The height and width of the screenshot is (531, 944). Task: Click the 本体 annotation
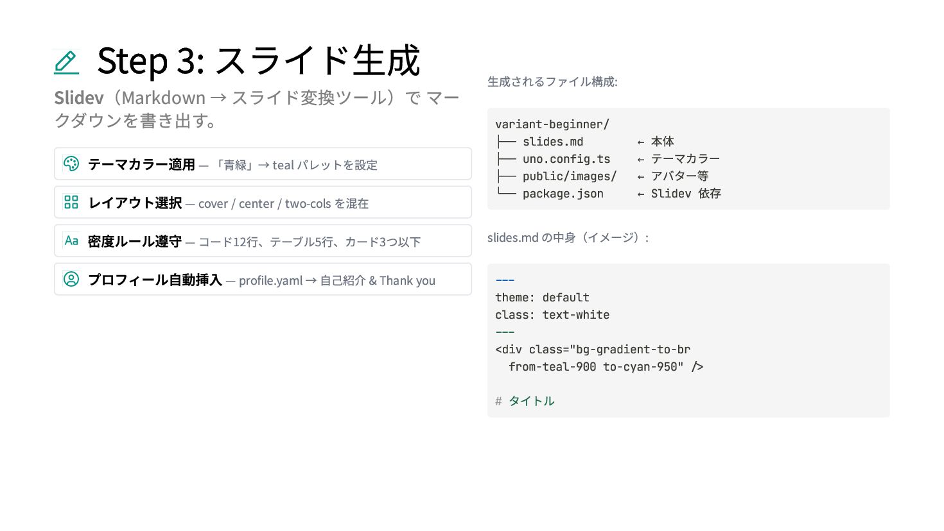(x=662, y=142)
